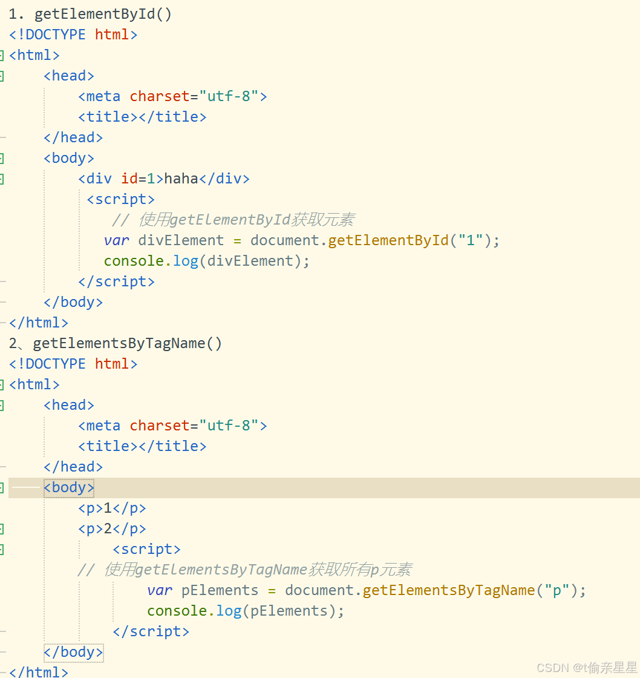The width and height of the screenshot is (640, 678).
Task: Collapse fold marker beside <head> under getElementsByTagName() heading
Action: (x=1, y=405)
